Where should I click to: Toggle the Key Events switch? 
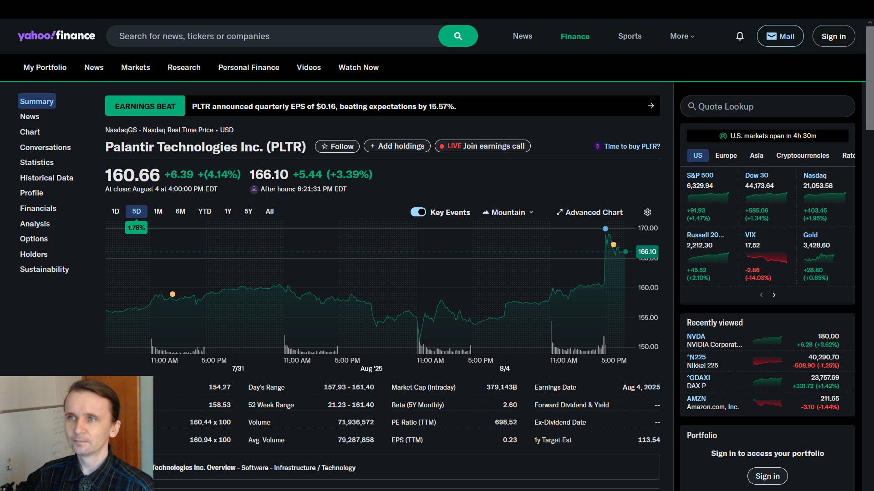(x=418, y=212)
